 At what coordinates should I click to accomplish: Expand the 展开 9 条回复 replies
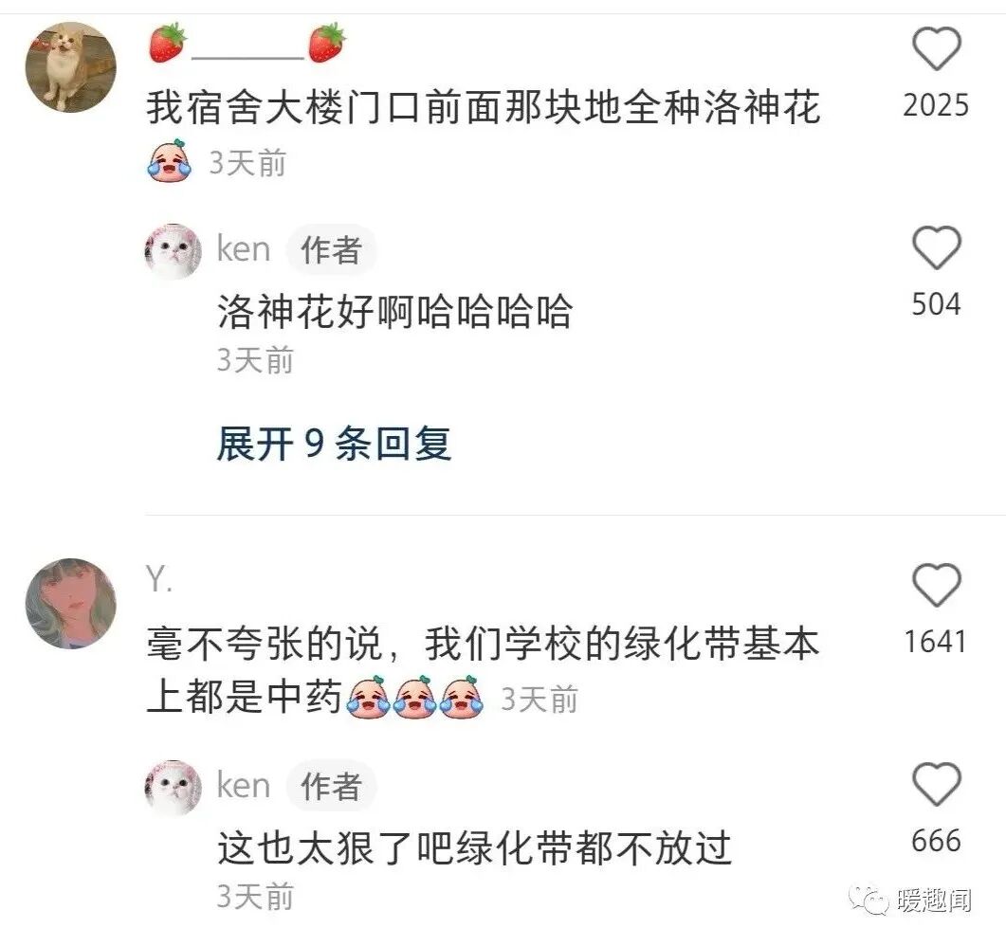(x=334, y=444)
